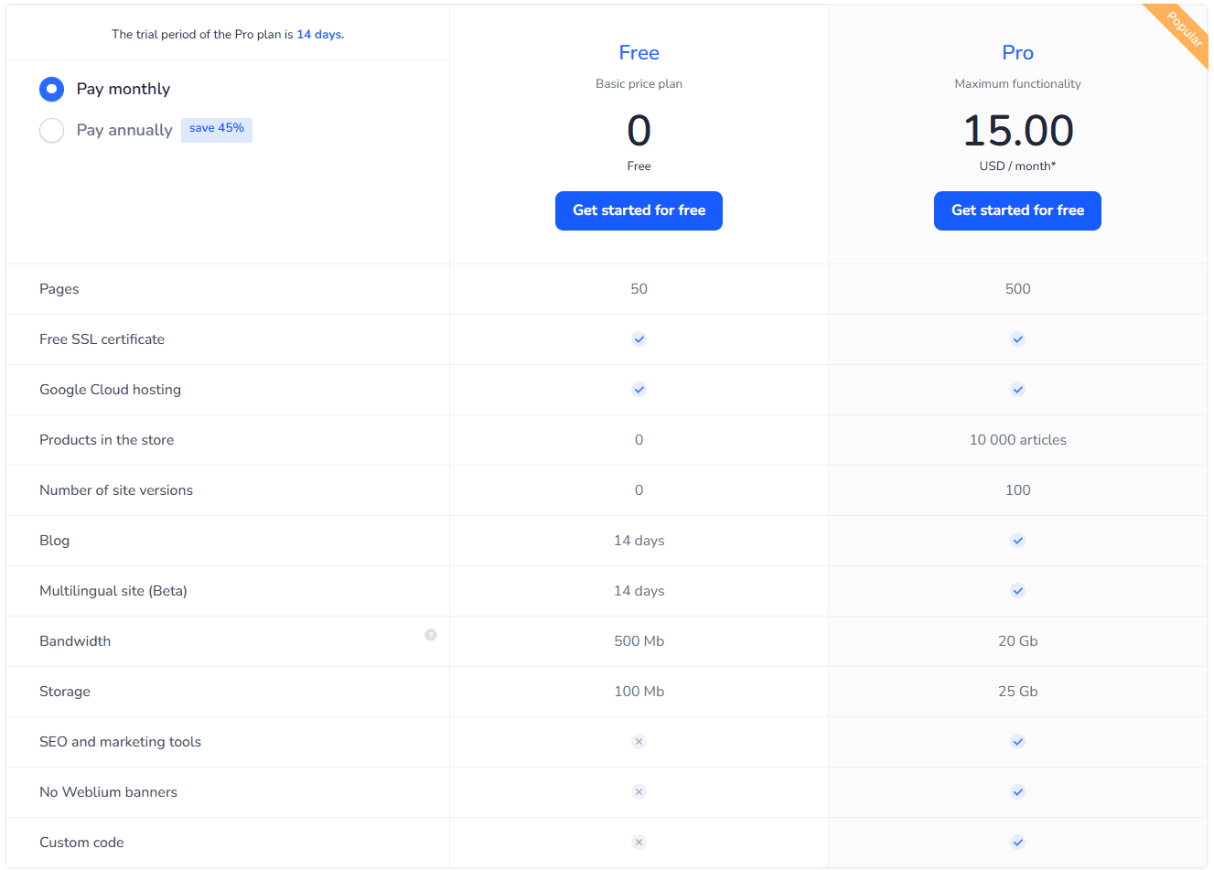
Task: Click Free SSL certificate checkmark in Pro column
Action: 1017,339
